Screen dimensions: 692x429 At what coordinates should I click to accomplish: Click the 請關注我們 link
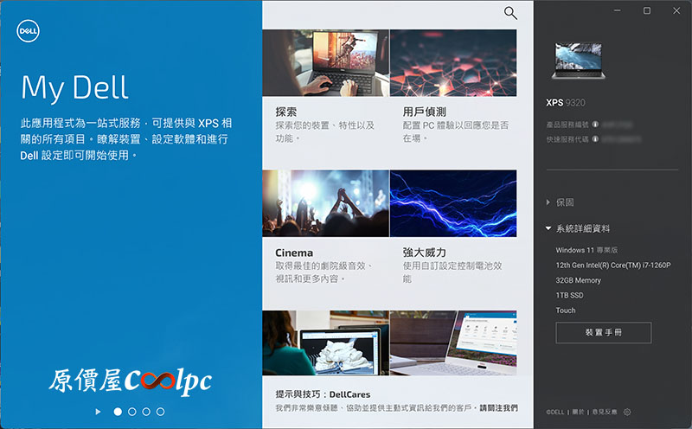498,408
